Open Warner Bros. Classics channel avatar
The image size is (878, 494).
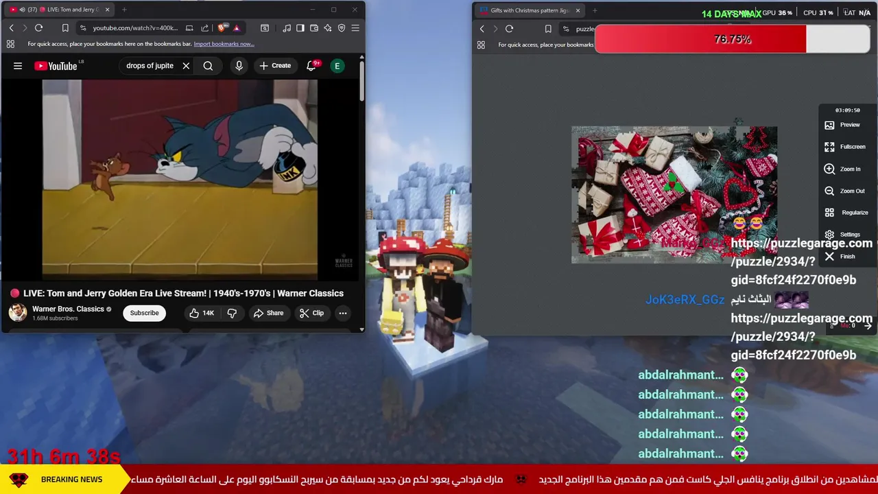point(18,313)
